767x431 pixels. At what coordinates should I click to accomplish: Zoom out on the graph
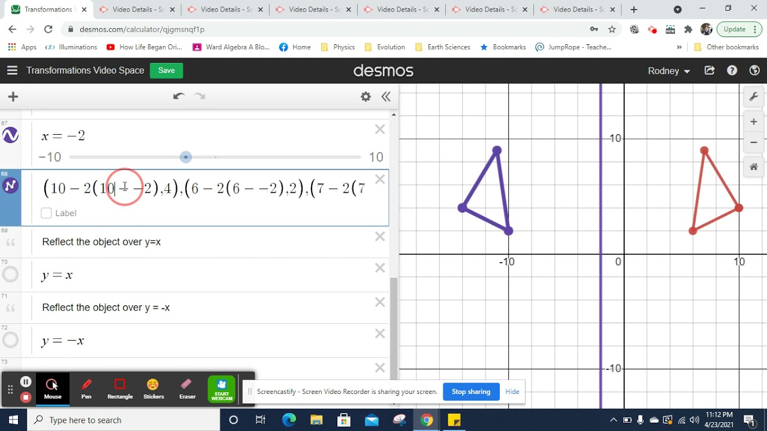click(x=754, y=142)
